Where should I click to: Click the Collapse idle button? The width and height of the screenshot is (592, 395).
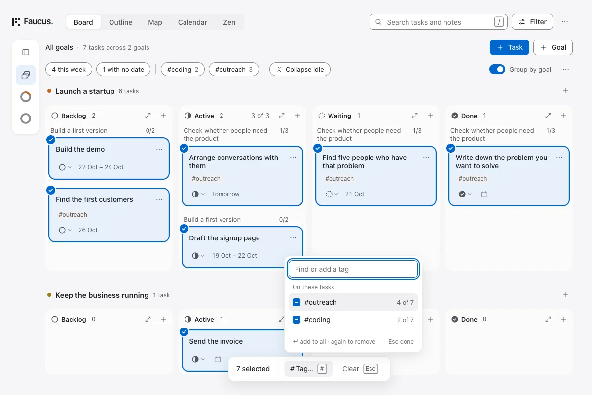tap(300, 69)
